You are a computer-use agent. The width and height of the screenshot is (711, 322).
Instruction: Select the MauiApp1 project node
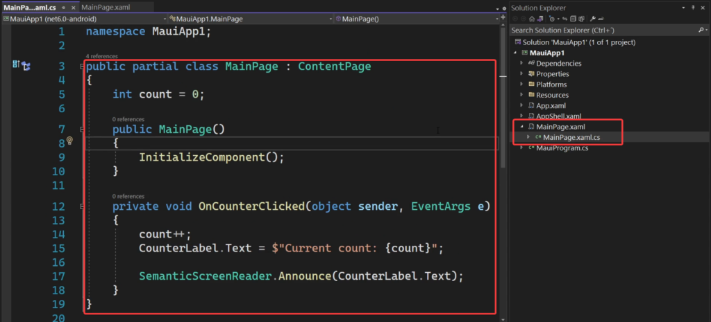pyautogui.click(x=546, y=53)
